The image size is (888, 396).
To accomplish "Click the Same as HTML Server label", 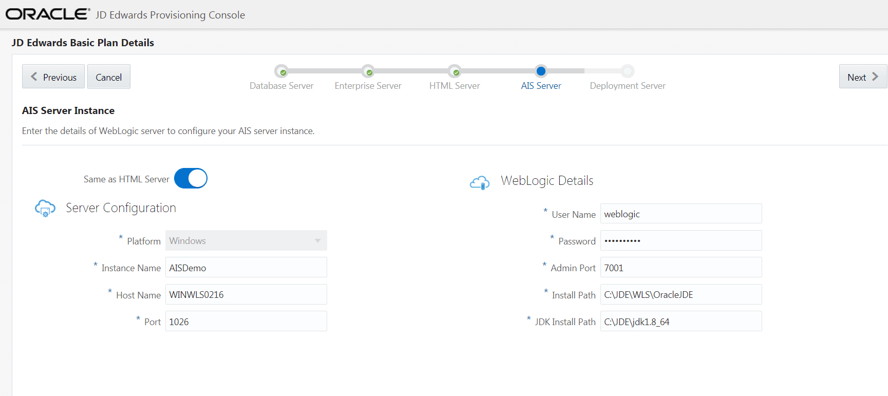I will [126, 179].
